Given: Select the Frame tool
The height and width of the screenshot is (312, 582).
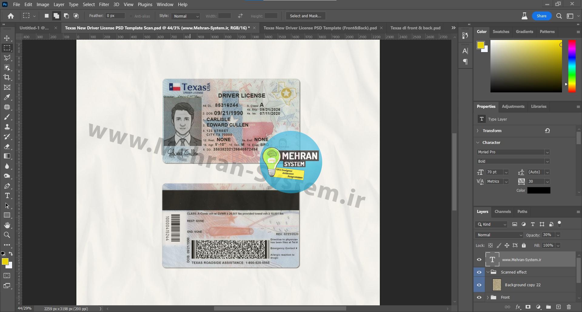Looking at the screenshot, I should pos(7,88).
